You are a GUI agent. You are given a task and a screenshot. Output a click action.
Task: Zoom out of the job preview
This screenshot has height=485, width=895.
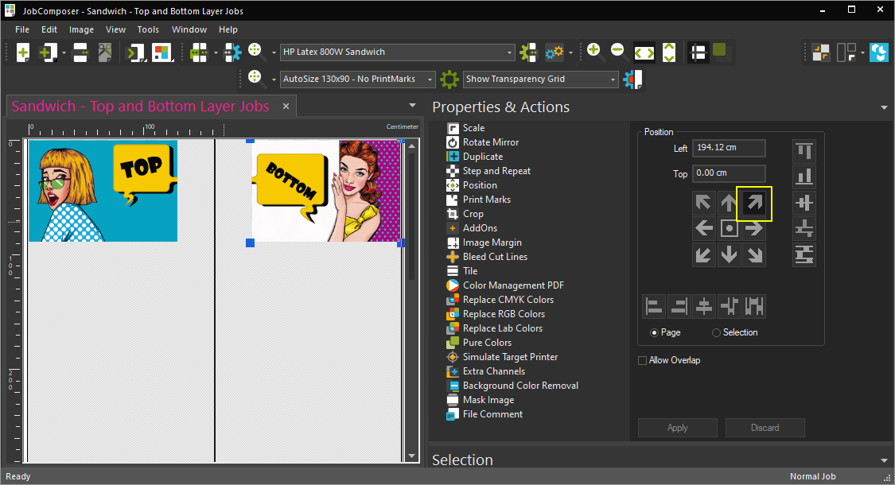tap(617, 52)
